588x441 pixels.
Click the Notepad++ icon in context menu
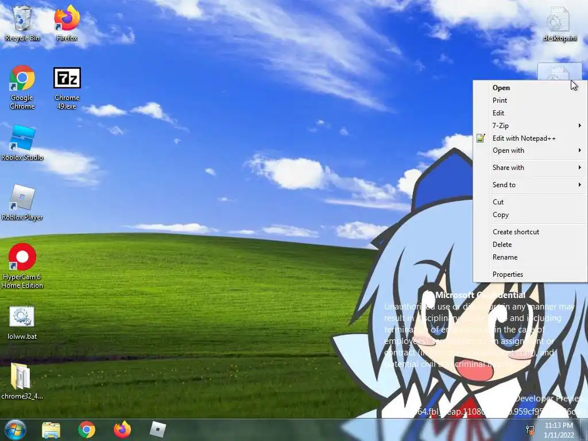481,138
